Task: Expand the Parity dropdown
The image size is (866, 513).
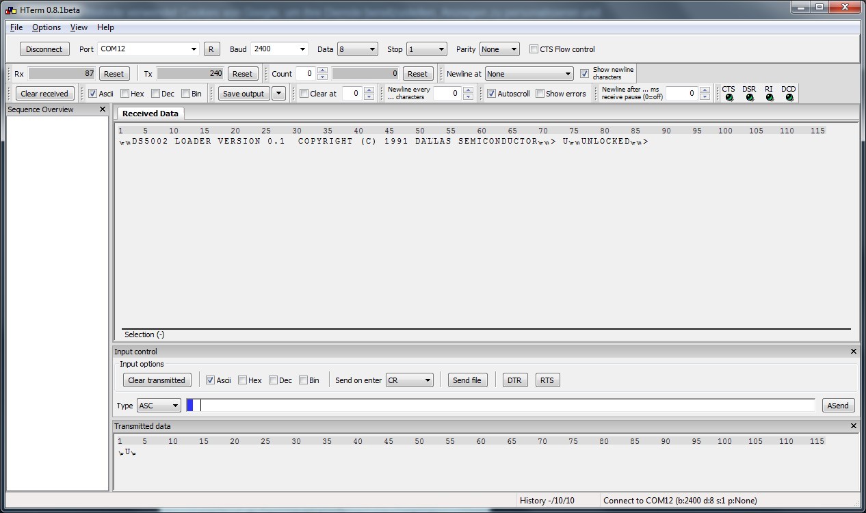Action: point(499,49)
